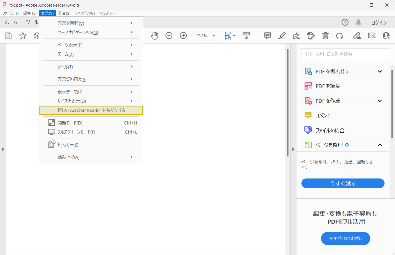
Task: Open the 表示テーマ submenu
Action: pyautogui.click(x=91, y=92)
